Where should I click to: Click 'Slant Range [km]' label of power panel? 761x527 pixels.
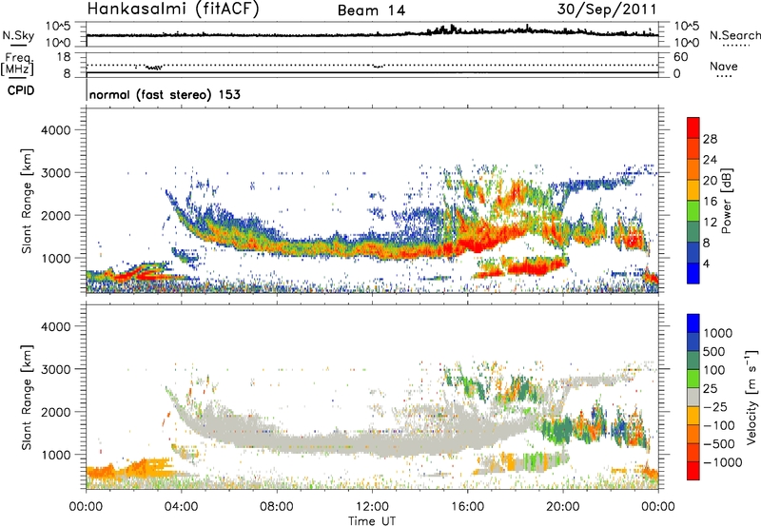pyautogui.click(x=27, y=201)
